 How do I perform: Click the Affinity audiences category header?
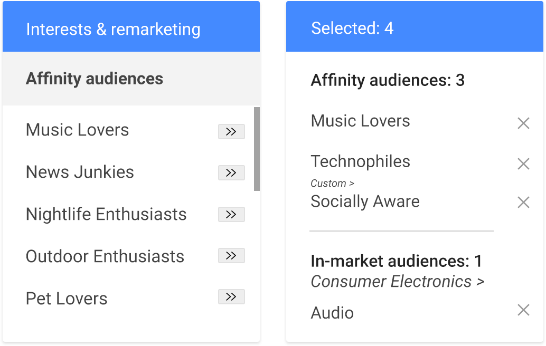tap(95, 79)
